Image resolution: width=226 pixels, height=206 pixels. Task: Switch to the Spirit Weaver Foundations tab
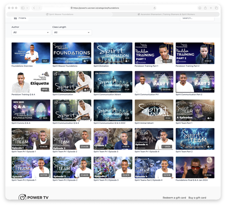59,14
